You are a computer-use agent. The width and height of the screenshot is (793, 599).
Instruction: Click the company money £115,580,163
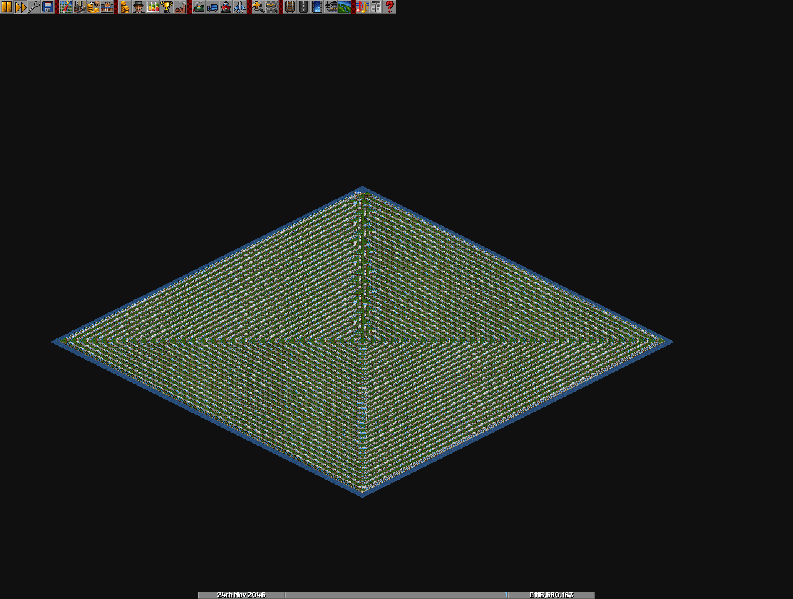[x=551, y=595]
